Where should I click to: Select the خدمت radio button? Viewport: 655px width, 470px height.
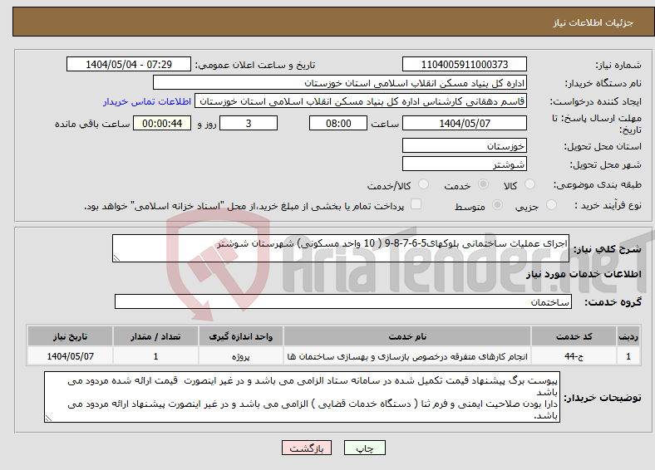point(483,184)
